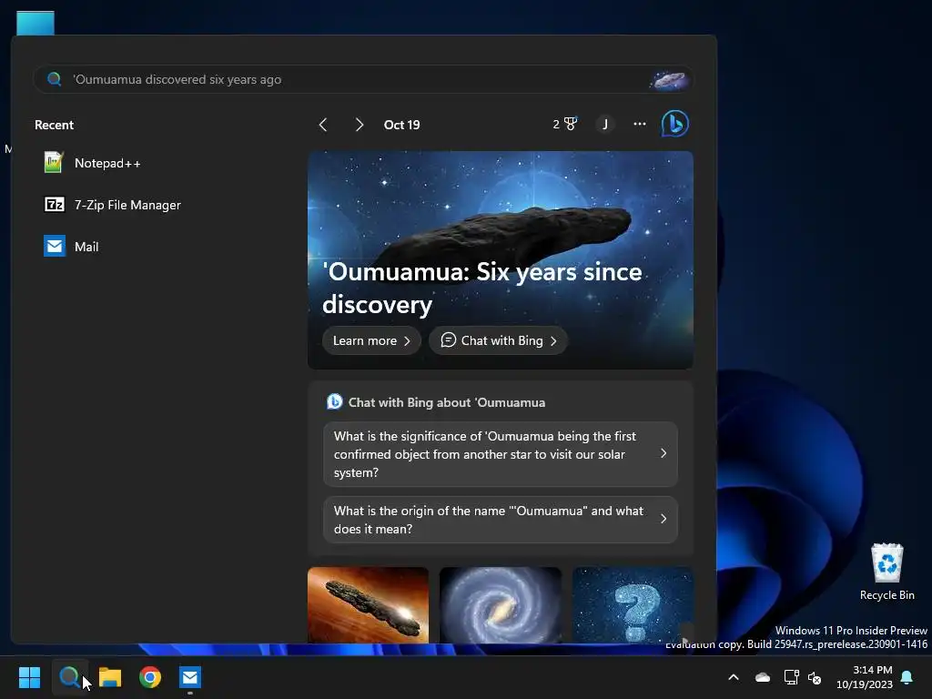Click the asteroid image in search bar

(x=670, y=80)
